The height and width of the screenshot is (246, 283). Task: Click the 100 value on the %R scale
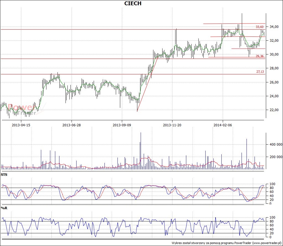click(272, 218)
